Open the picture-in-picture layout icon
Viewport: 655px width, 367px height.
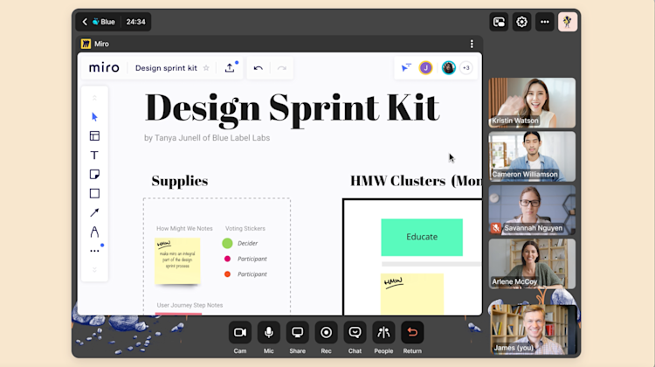(x=499, y=22)
